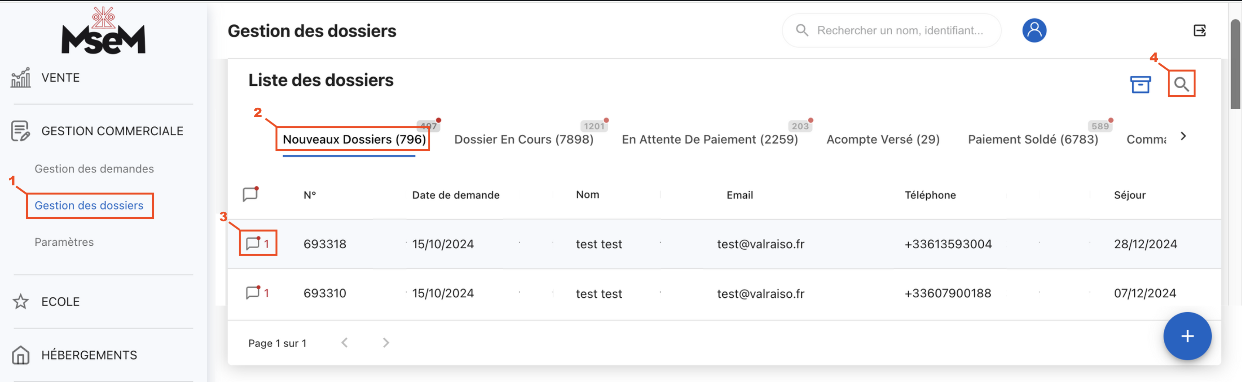Viewport: 1242px width, 382px height.
Task: Open the Paiement Soldé tab
Action: pos(1032,139)
